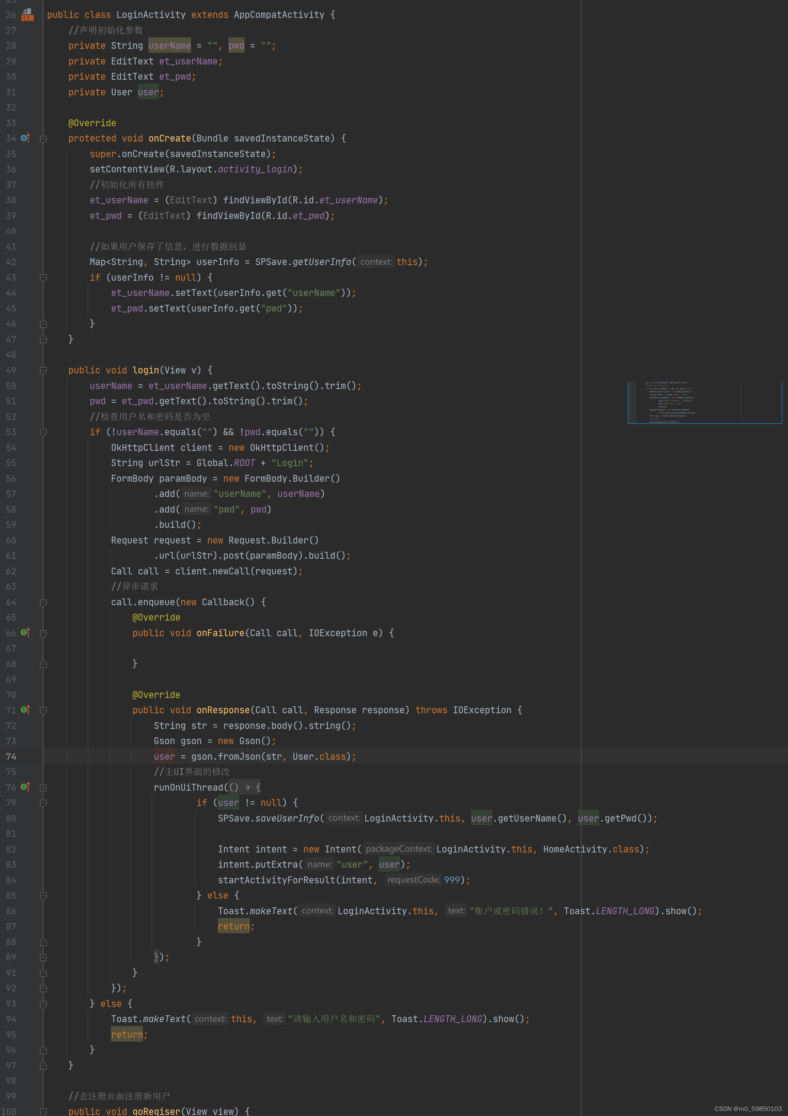Click the override gutter icon at line 34
The height and width of the screenshot is (1116, 788).
tap(25, 138)
